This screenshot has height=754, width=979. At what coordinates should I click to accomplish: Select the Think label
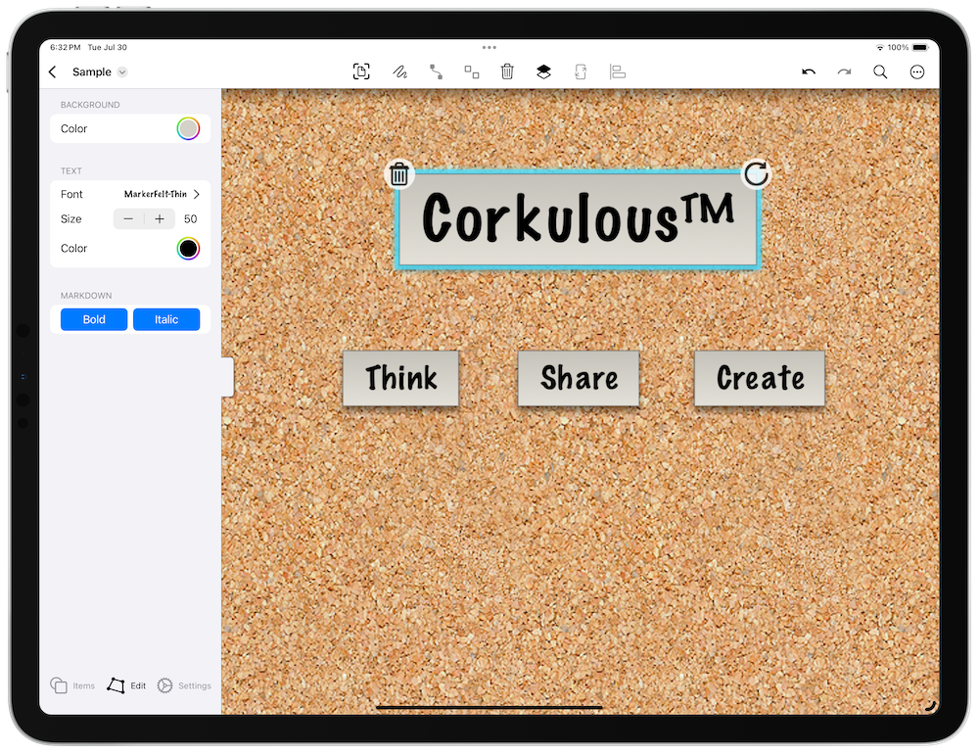(400, 379)
